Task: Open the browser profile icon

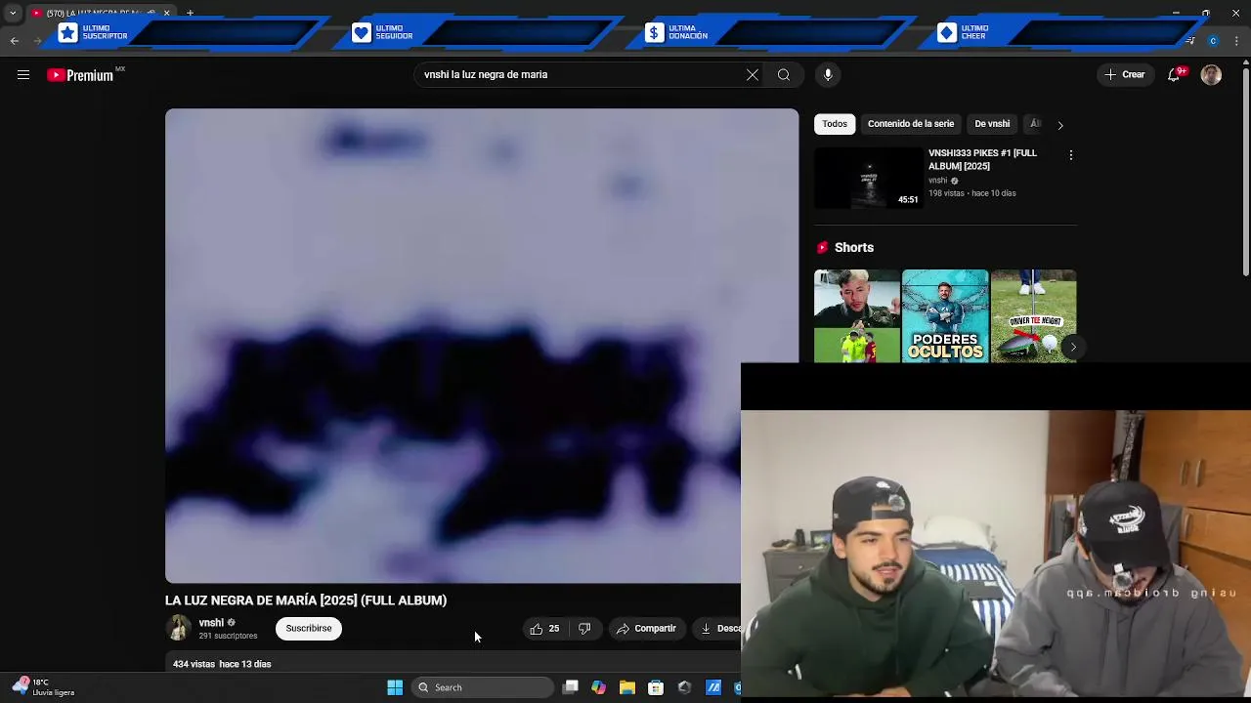Action: click(1213, 40)
